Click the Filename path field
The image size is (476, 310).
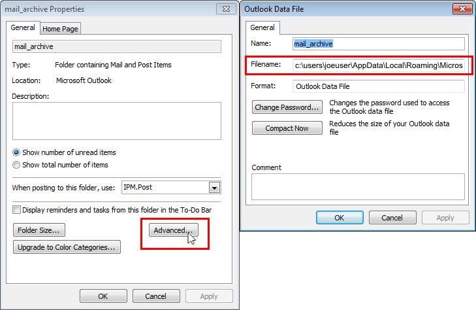click(379, 65)
